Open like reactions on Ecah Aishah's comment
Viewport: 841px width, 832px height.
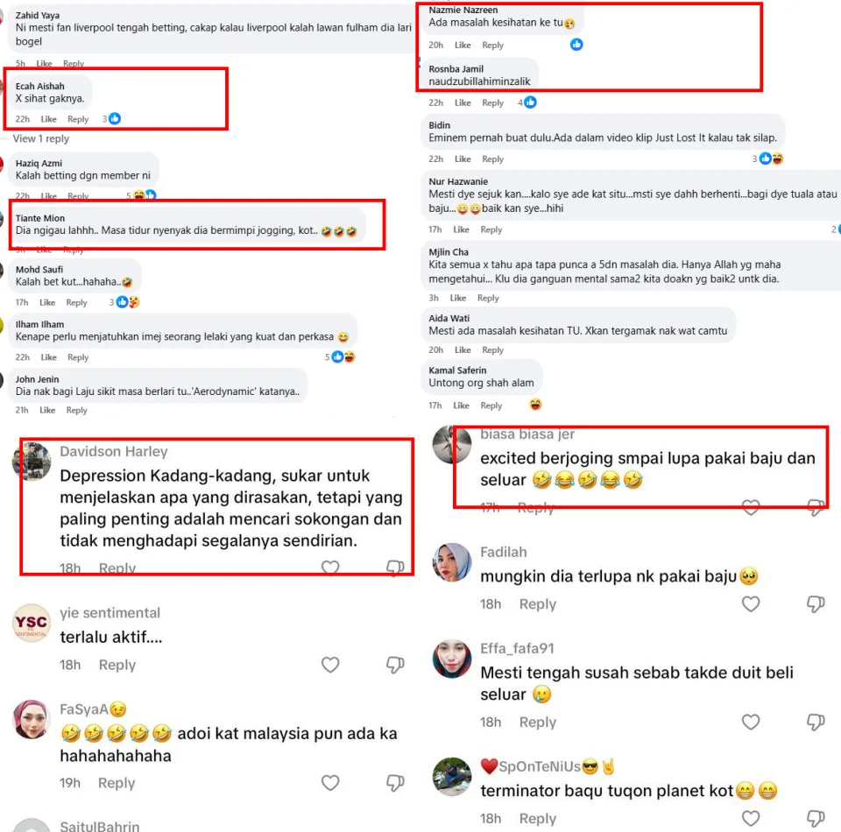[111, 119]
